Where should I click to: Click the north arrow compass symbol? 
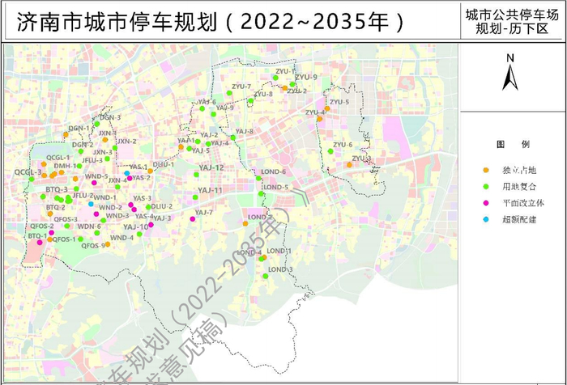(509, 73)
